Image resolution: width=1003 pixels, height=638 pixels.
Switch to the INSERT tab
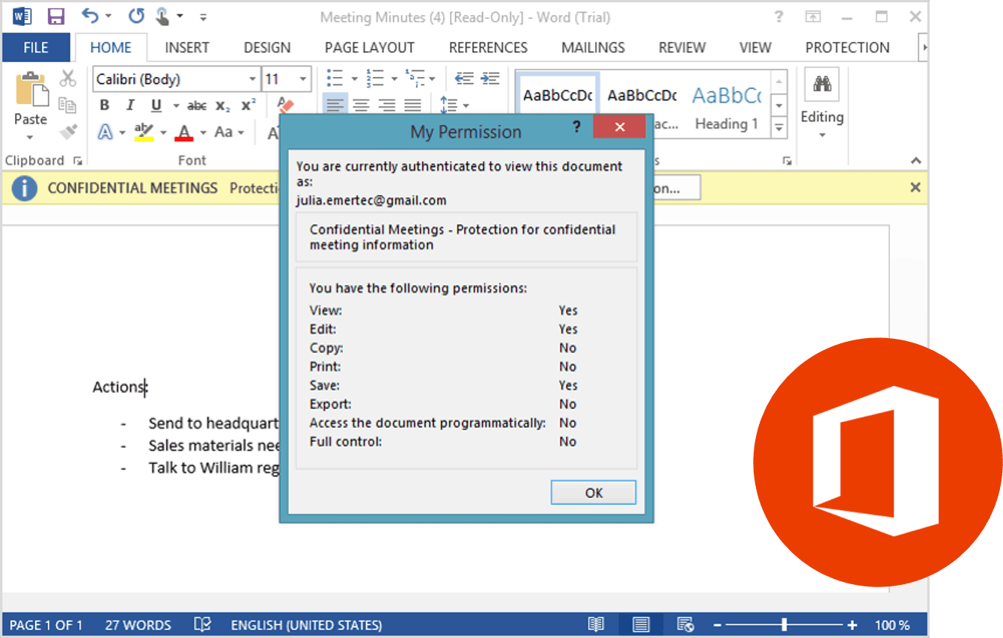tap(187, 47)
